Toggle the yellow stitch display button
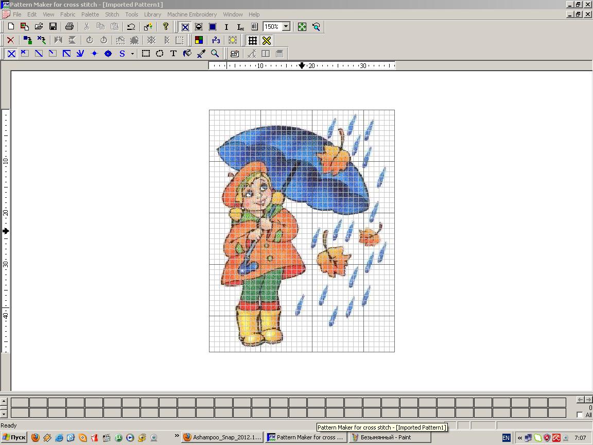Image resolution: width=593 pixels, height=445 pixels. click(267, 40)
